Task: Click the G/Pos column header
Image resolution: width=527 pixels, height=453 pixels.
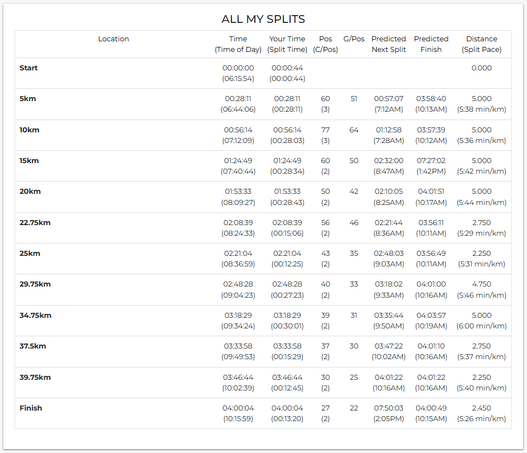Action: (x=354, y=39)
